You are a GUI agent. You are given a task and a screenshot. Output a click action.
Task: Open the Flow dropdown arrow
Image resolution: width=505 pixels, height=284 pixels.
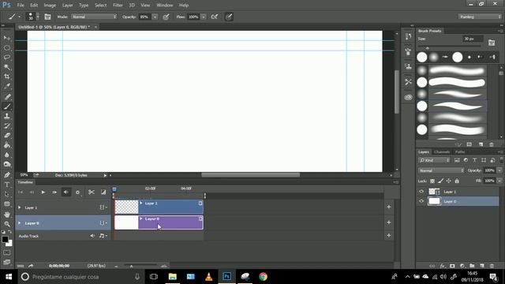(204, 17)
